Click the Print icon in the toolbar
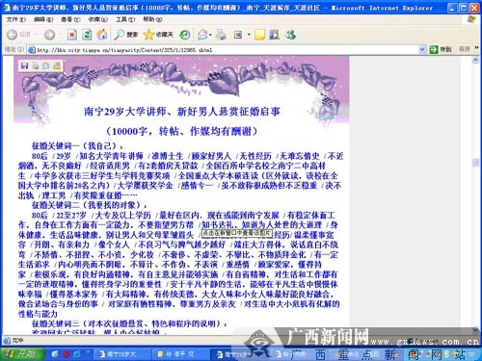This screenshot has width=482, height=361. [x=221, y=35]
